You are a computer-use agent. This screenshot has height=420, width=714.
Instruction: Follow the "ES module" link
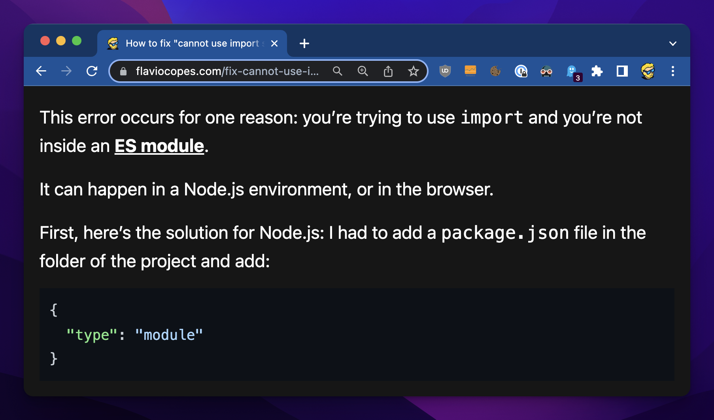click(159, 146)
